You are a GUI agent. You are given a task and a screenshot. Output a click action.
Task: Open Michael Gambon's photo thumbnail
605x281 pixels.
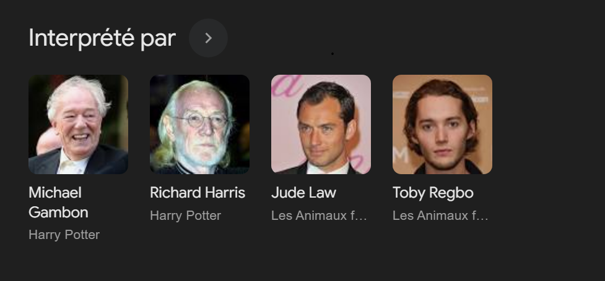tap(78, 124)
